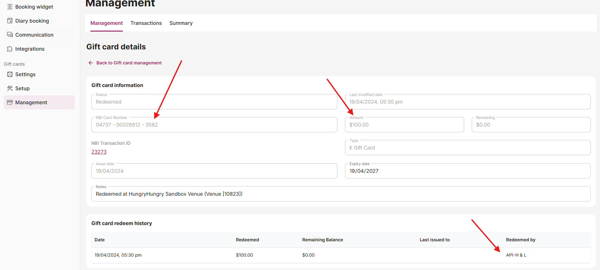The image size is (600, 270).
Task: Click the Amount field showing $100.00
Action: [x=404, y=125]
